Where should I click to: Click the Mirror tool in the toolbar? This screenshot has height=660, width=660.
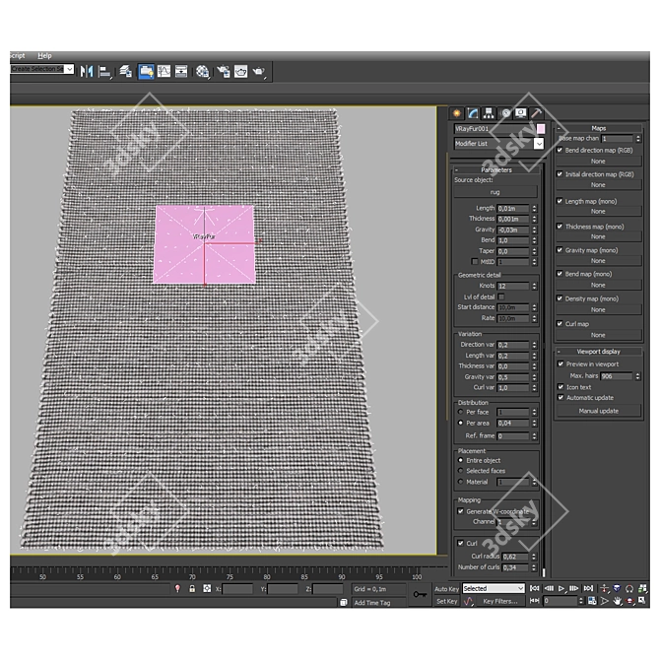(x=86, y=71)
